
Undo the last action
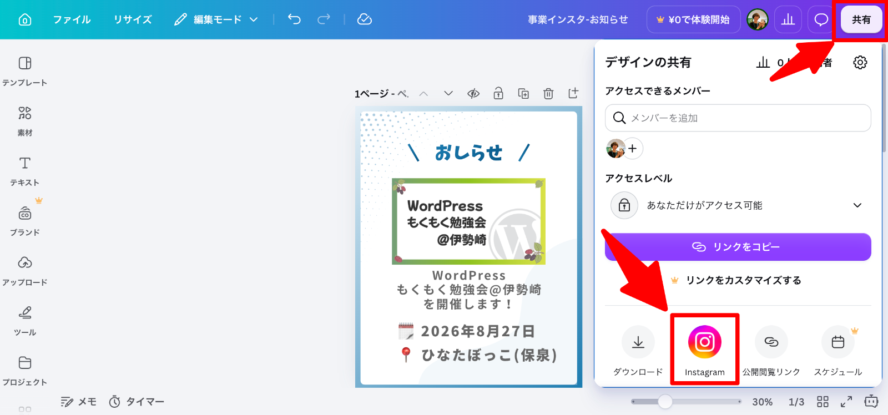point(294,19)
